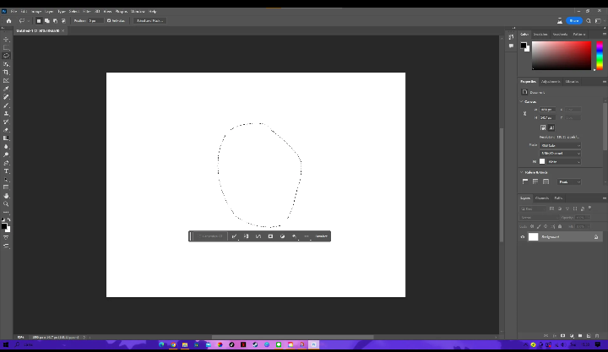The width and height of the screenshot is (608, 352).
Task: Click the rainbow hue slider strip
Action: pyautogui.click(x=600, y=56)
